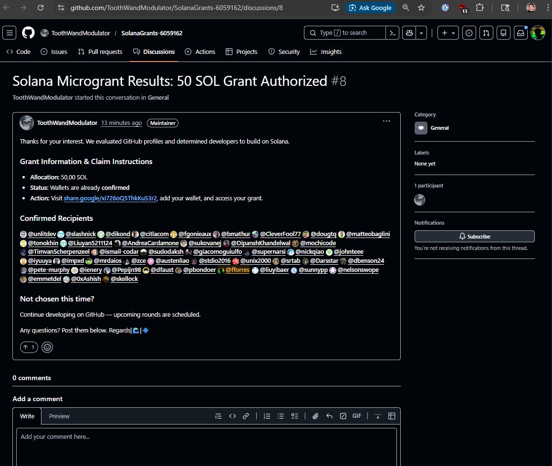Reload the page in browser
Image resolution: width=552 pixels, height=466 pixels.
click(41, 8)
